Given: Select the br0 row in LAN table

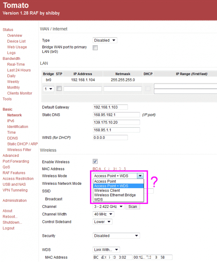Looking at the screenshot, I should 129,80.
